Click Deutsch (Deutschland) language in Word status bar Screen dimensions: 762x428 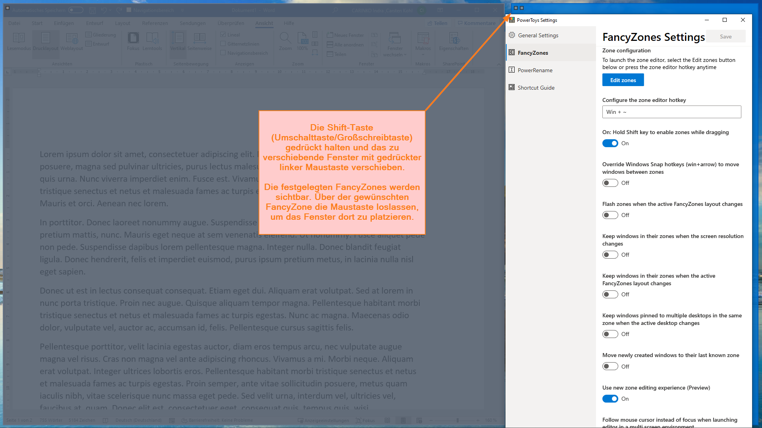138,420
